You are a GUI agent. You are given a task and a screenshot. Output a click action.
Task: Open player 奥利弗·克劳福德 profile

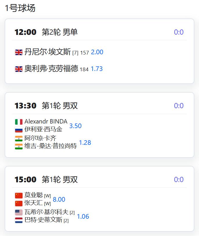[51, 68]
